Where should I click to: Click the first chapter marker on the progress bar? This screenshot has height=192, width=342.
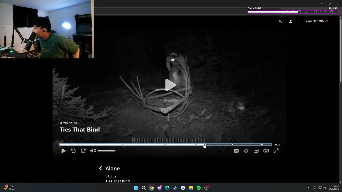click(x=123, y=145)
